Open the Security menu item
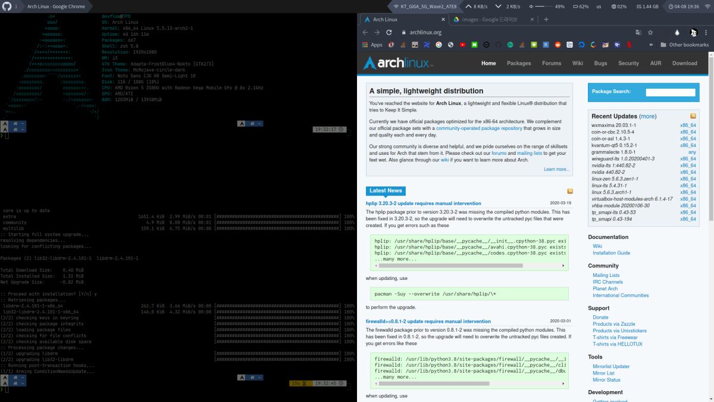This screenshot has height=402, width=714. coord(628,63)
